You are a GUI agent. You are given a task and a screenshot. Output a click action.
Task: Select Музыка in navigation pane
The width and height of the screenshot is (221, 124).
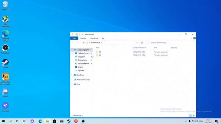(80, 70)
